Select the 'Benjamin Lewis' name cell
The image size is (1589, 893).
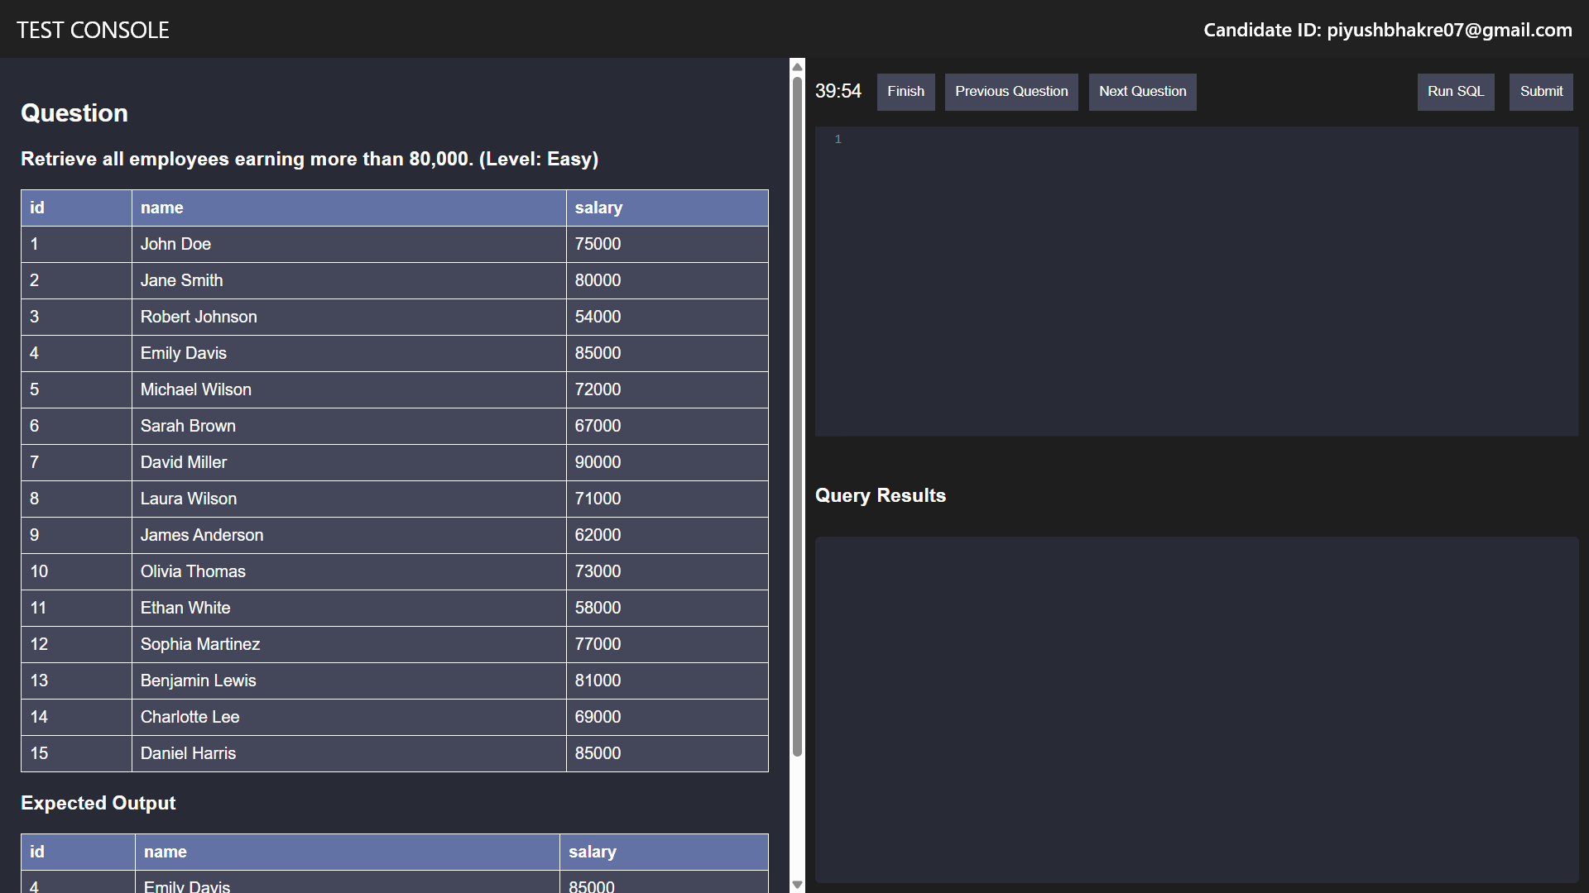click(x=349, y=681)
